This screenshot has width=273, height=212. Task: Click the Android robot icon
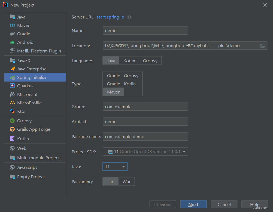(12, 42)
